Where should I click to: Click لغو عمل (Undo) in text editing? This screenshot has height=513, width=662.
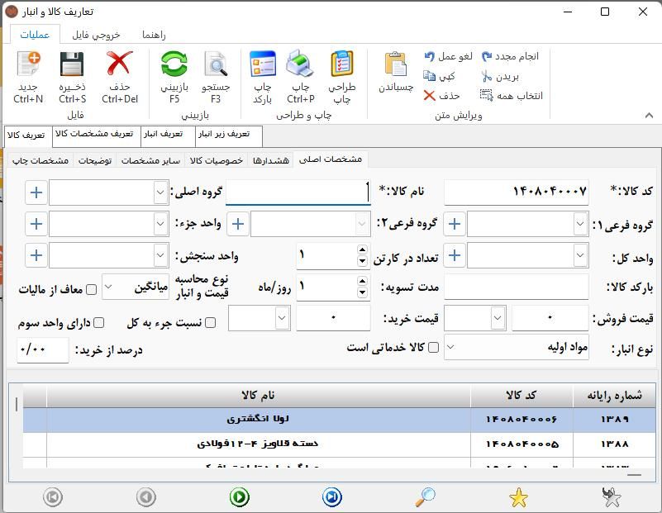point(449,56)
